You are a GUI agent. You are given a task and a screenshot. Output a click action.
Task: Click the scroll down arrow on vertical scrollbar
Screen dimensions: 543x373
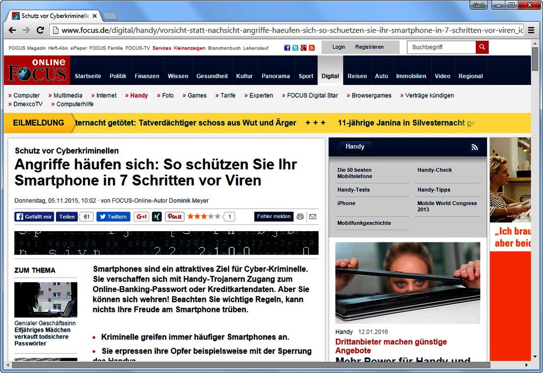click(535, 357)
